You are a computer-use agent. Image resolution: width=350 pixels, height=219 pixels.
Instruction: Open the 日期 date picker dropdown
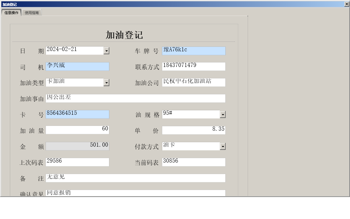pos(107,50)
